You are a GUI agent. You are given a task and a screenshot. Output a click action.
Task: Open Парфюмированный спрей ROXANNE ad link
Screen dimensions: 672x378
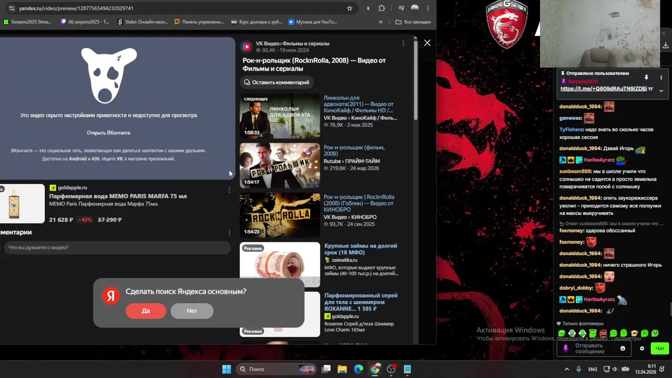click(361, 302)
